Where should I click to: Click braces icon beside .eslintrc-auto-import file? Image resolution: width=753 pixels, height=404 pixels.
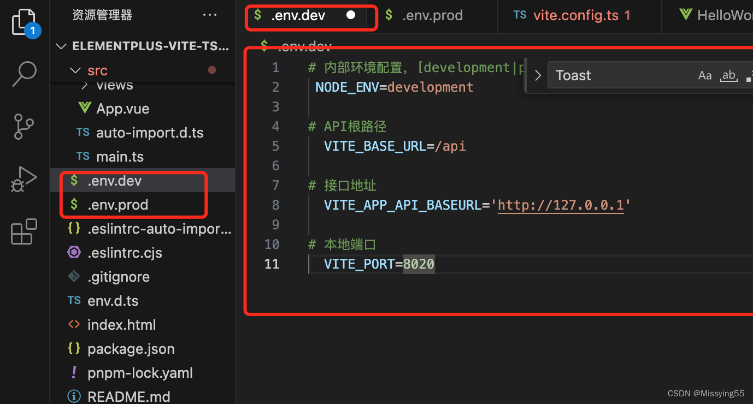tap(74, 228)
